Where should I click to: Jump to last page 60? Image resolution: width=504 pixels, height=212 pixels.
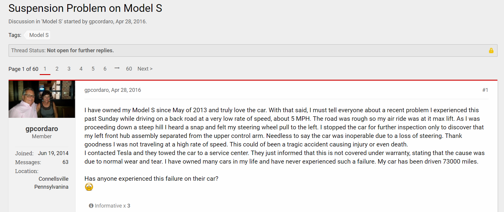click(129, 69)
